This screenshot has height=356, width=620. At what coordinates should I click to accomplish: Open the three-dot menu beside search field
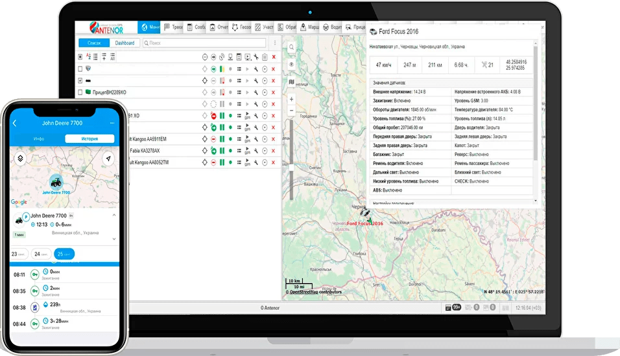(x=275, y=43)
